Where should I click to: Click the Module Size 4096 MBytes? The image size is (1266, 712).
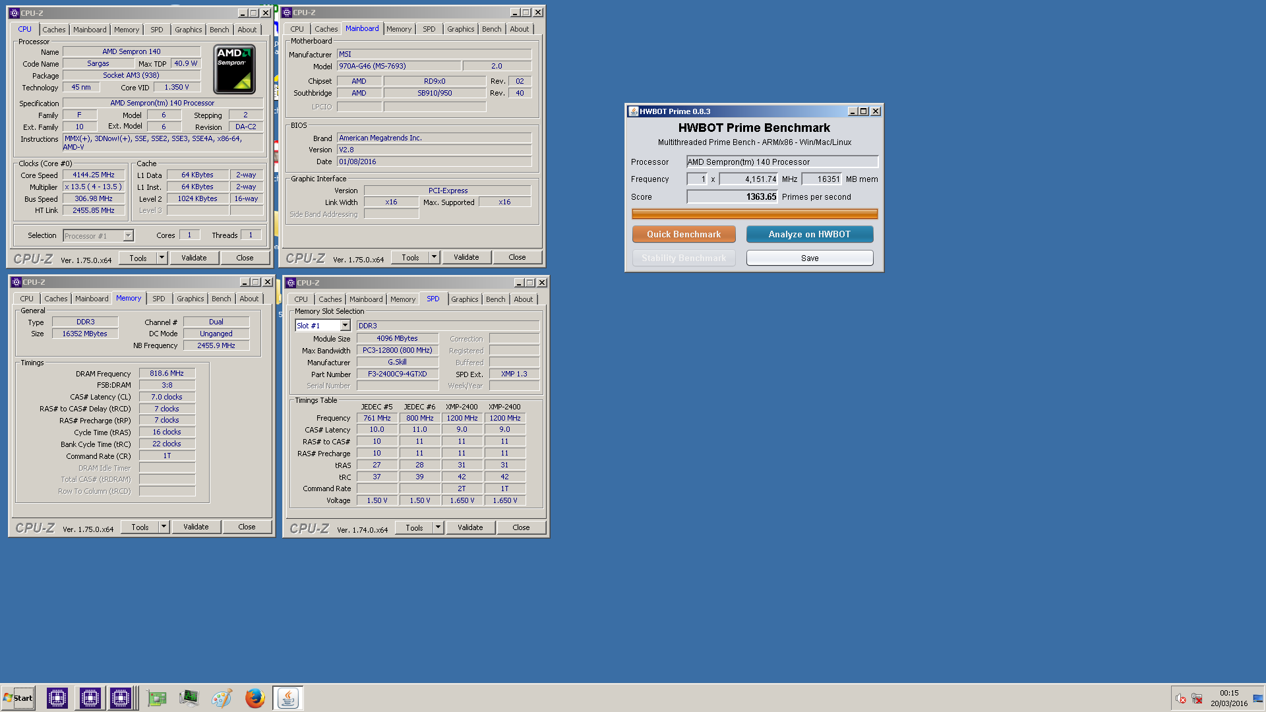click(398, 338)
